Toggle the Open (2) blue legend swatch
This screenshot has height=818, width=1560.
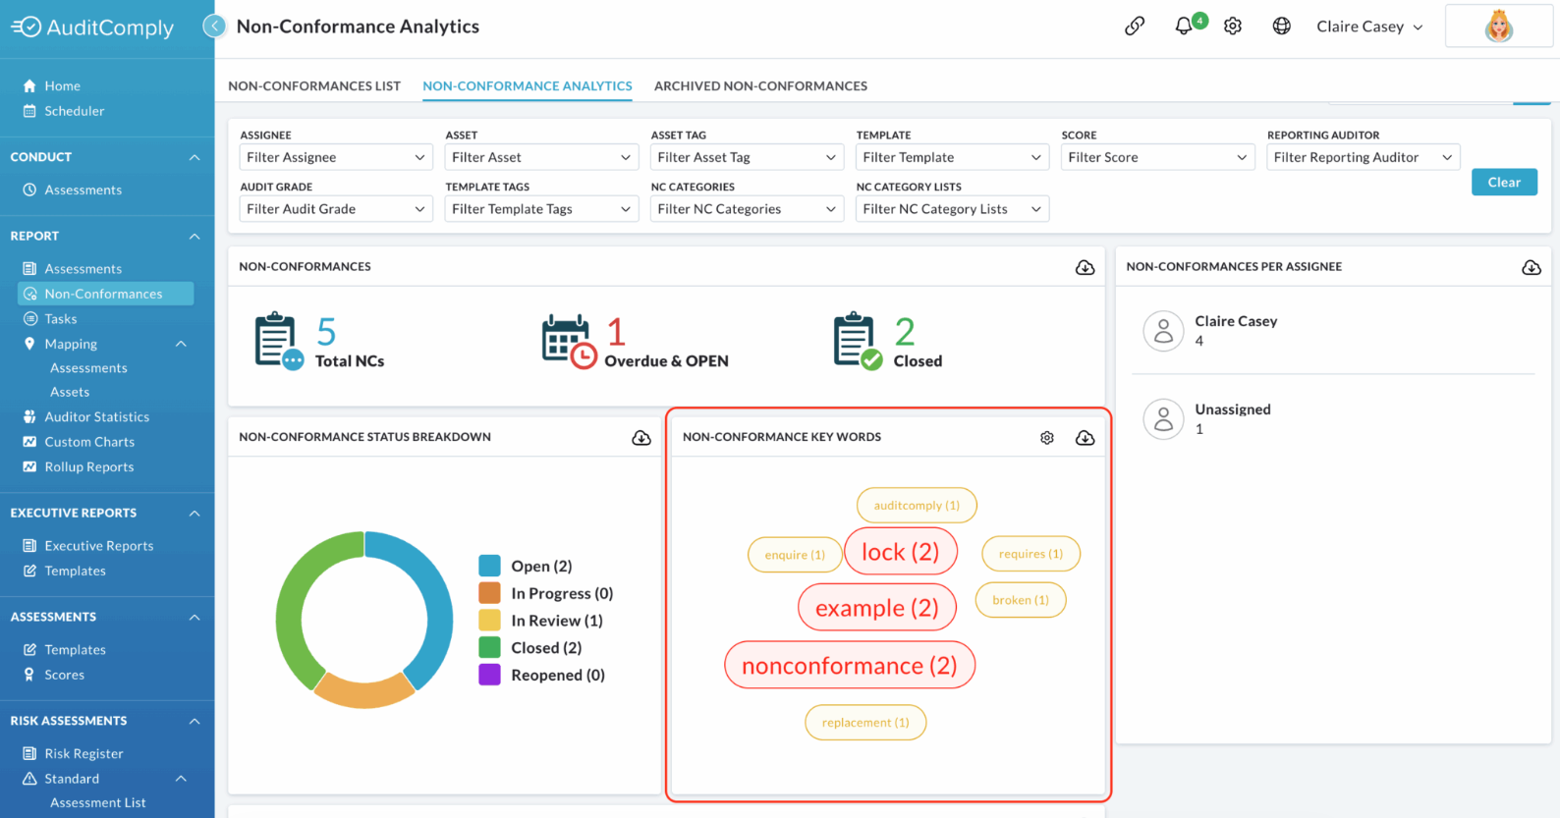click(489, 566)
